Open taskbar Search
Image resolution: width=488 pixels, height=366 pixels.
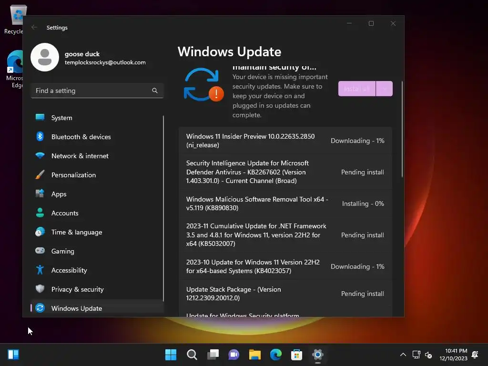(192, 355)
